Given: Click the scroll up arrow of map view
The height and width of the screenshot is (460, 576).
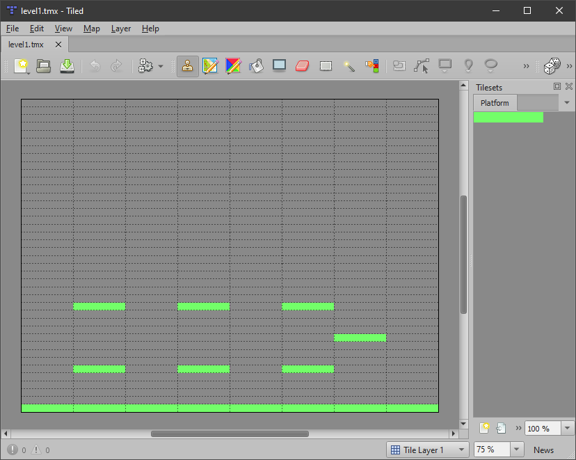Looking at the screenshot, I should tap(463, 85).
